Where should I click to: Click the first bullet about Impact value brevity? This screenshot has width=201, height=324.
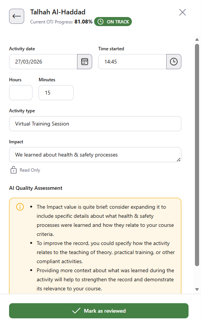[105, 220]
